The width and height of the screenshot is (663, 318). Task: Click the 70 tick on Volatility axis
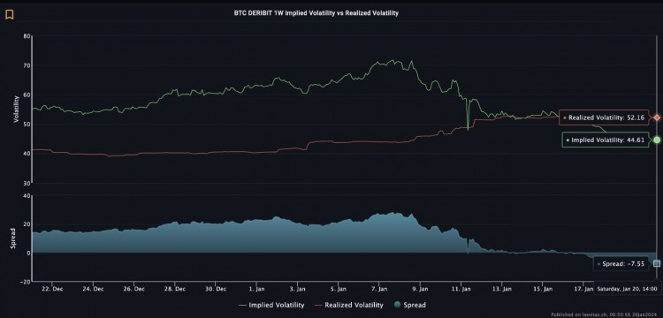coord(27,65)
